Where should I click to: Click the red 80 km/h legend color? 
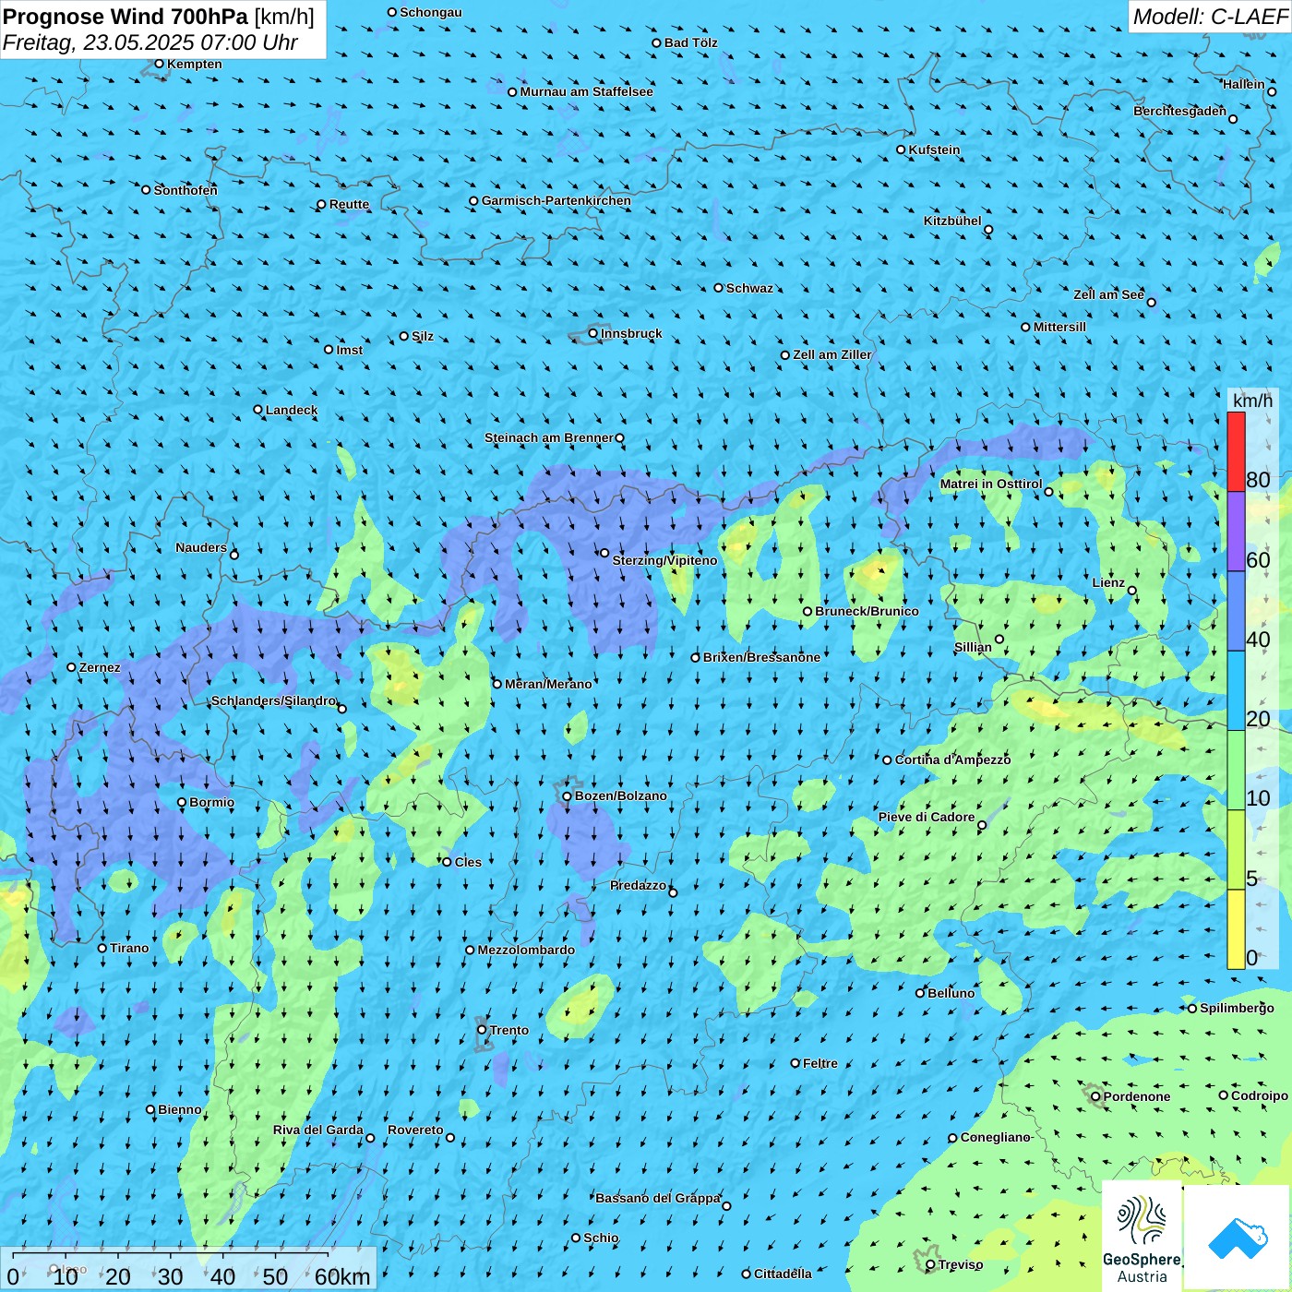click(1236, 451)
